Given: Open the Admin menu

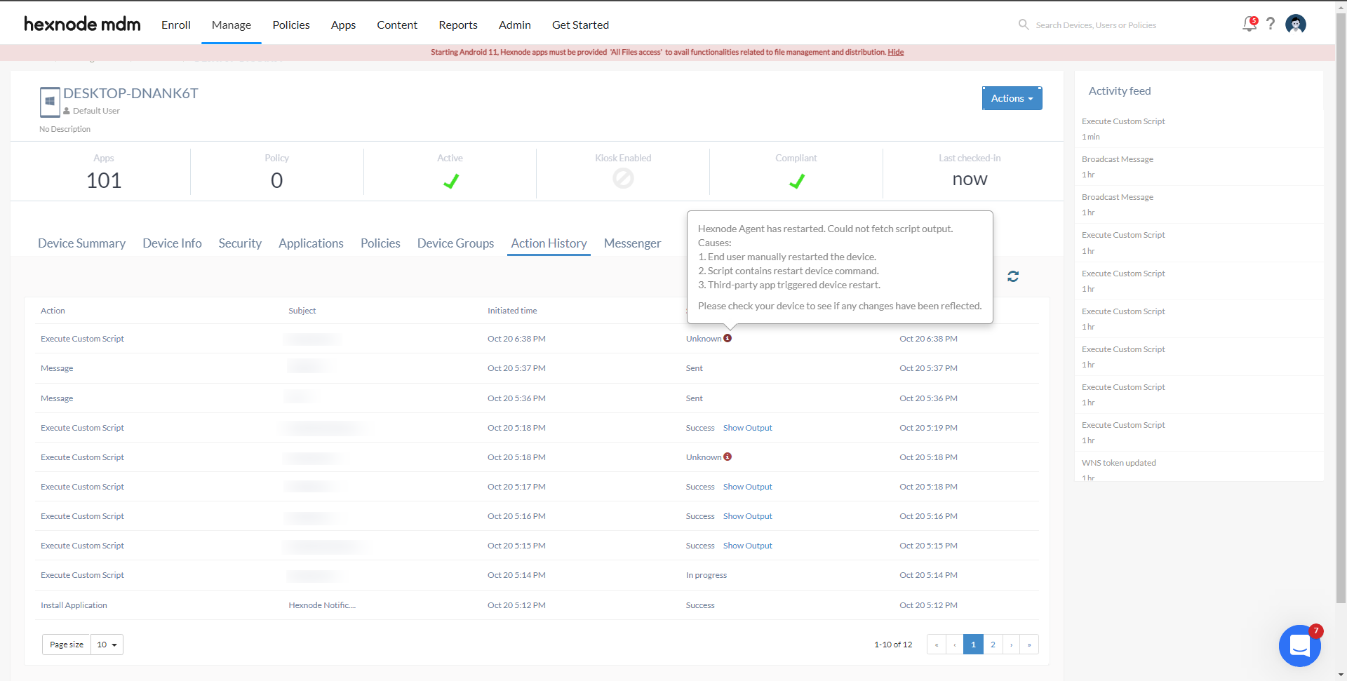Looking at the screenshot, I should click(x=515, y=25).
